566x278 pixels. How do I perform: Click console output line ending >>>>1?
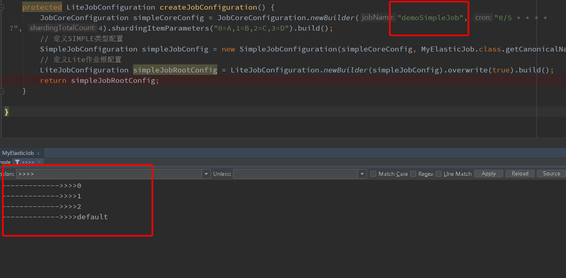click(x=42, y=196)
